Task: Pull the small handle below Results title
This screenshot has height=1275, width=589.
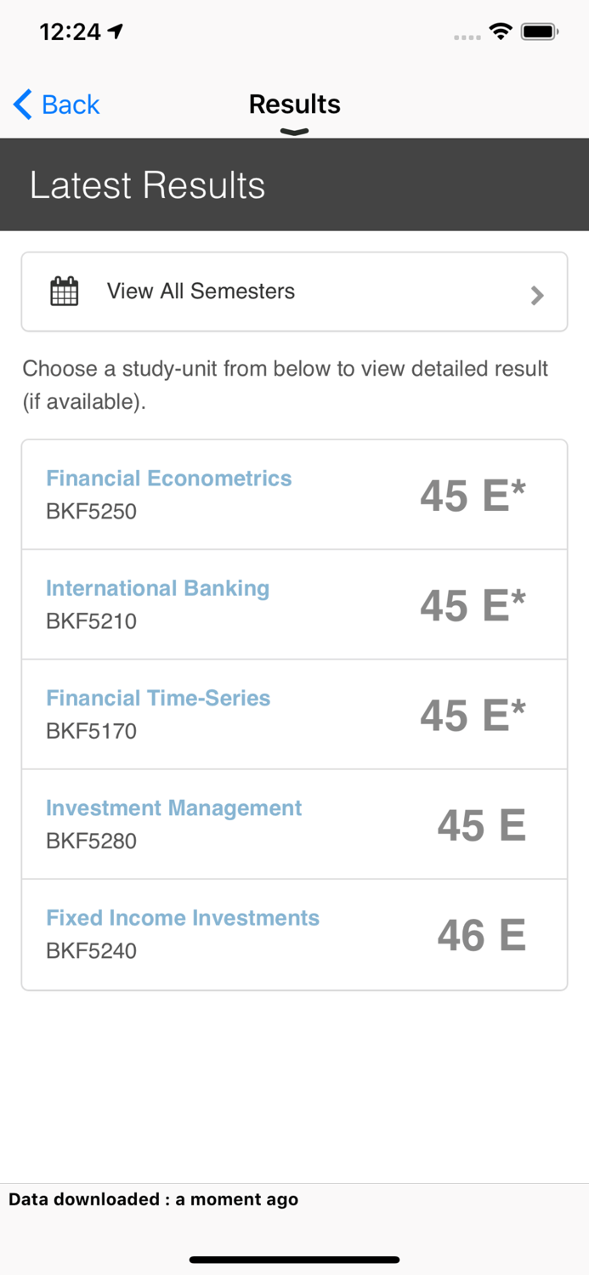Action: (x=294, y=132)
